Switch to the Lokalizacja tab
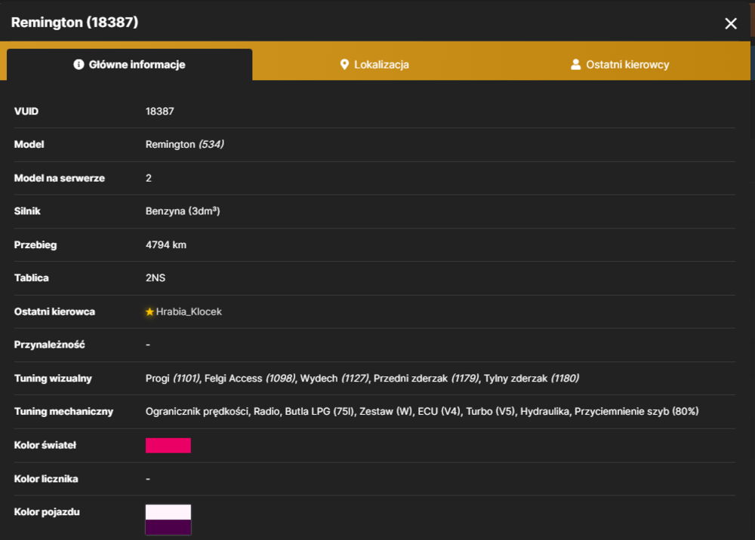The width and height of the screenshot is (755, 540). coord(374,64)
